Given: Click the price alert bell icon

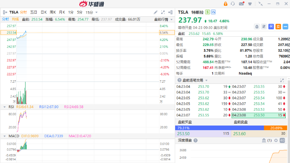Looking at the screenshot, I should tap(257, 27).
